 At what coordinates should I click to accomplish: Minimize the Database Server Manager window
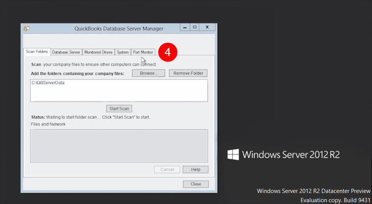click(x=185, y=27)
